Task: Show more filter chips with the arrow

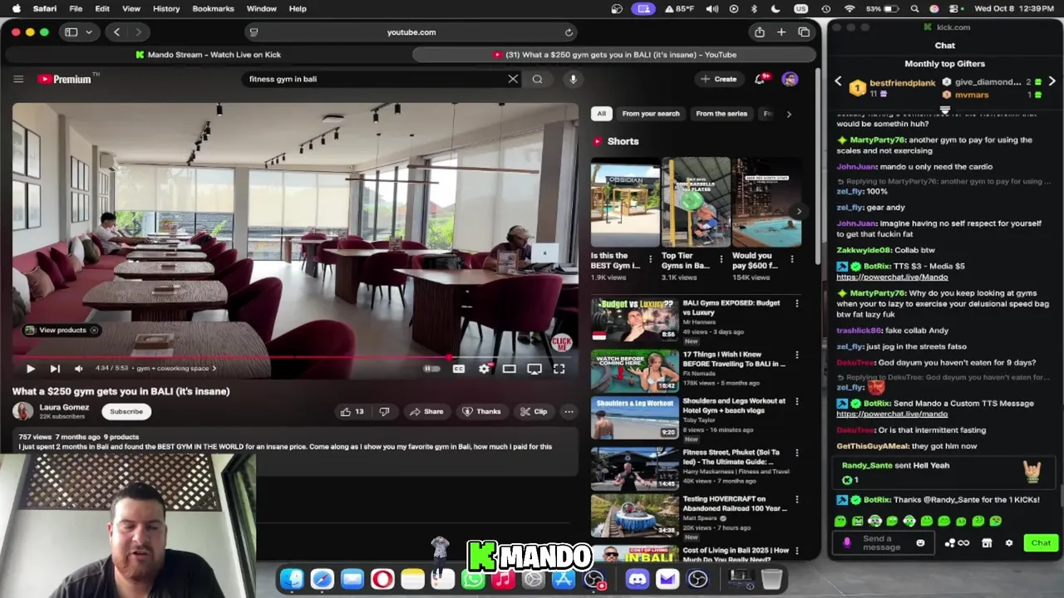Action: pyautogui.click(x=789, y=114)
